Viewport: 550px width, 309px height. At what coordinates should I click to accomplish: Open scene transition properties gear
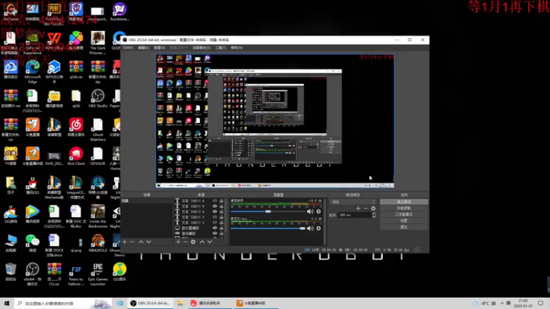[x=373, y=208]
